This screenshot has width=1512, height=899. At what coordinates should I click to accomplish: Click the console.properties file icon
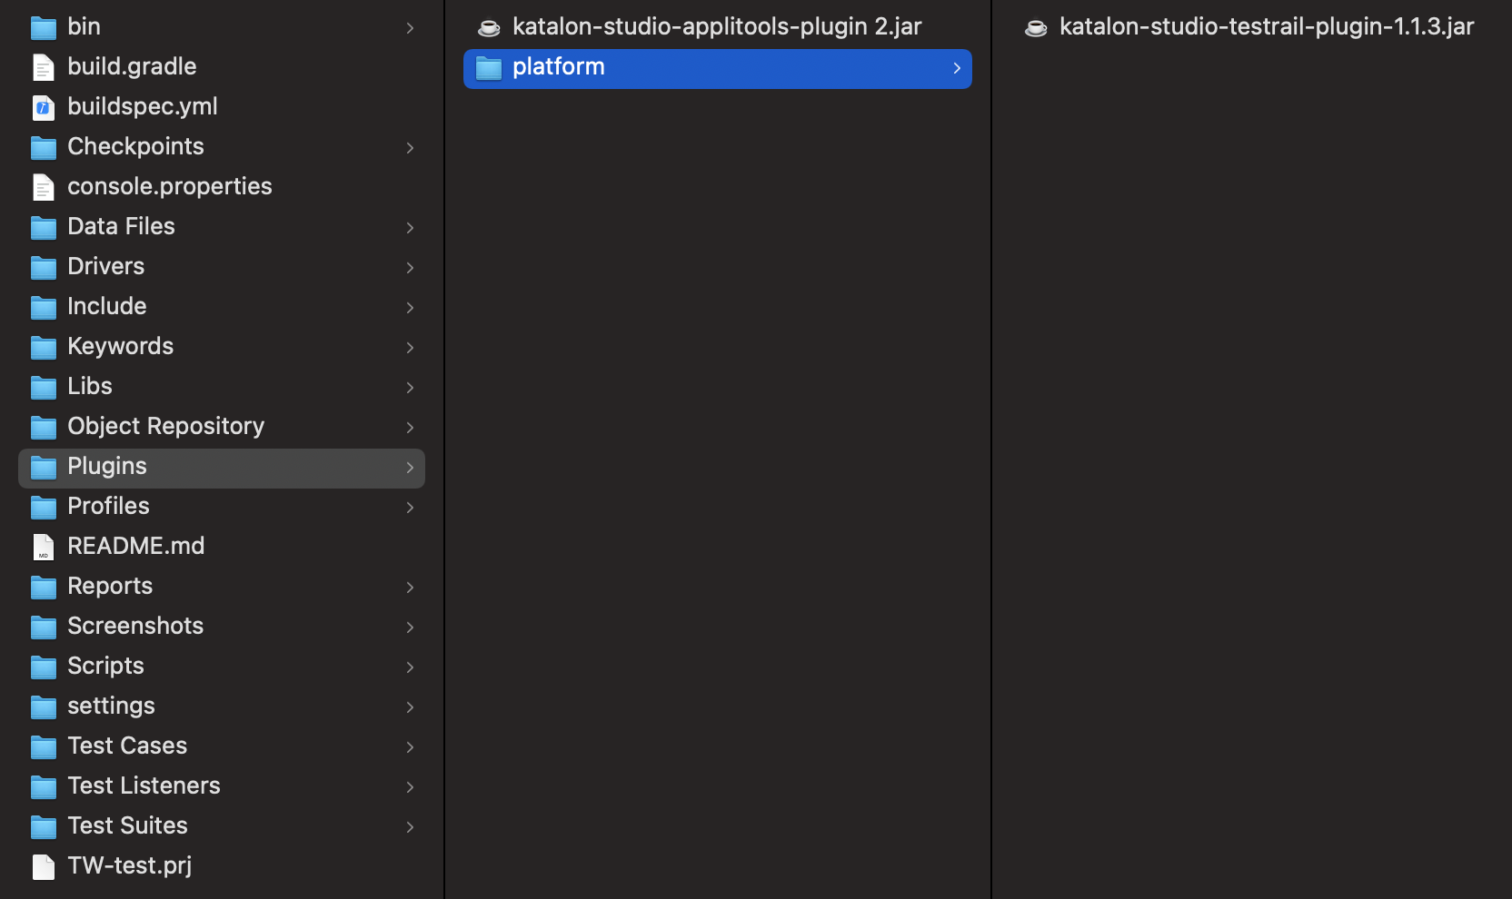[x=43, y=187]
